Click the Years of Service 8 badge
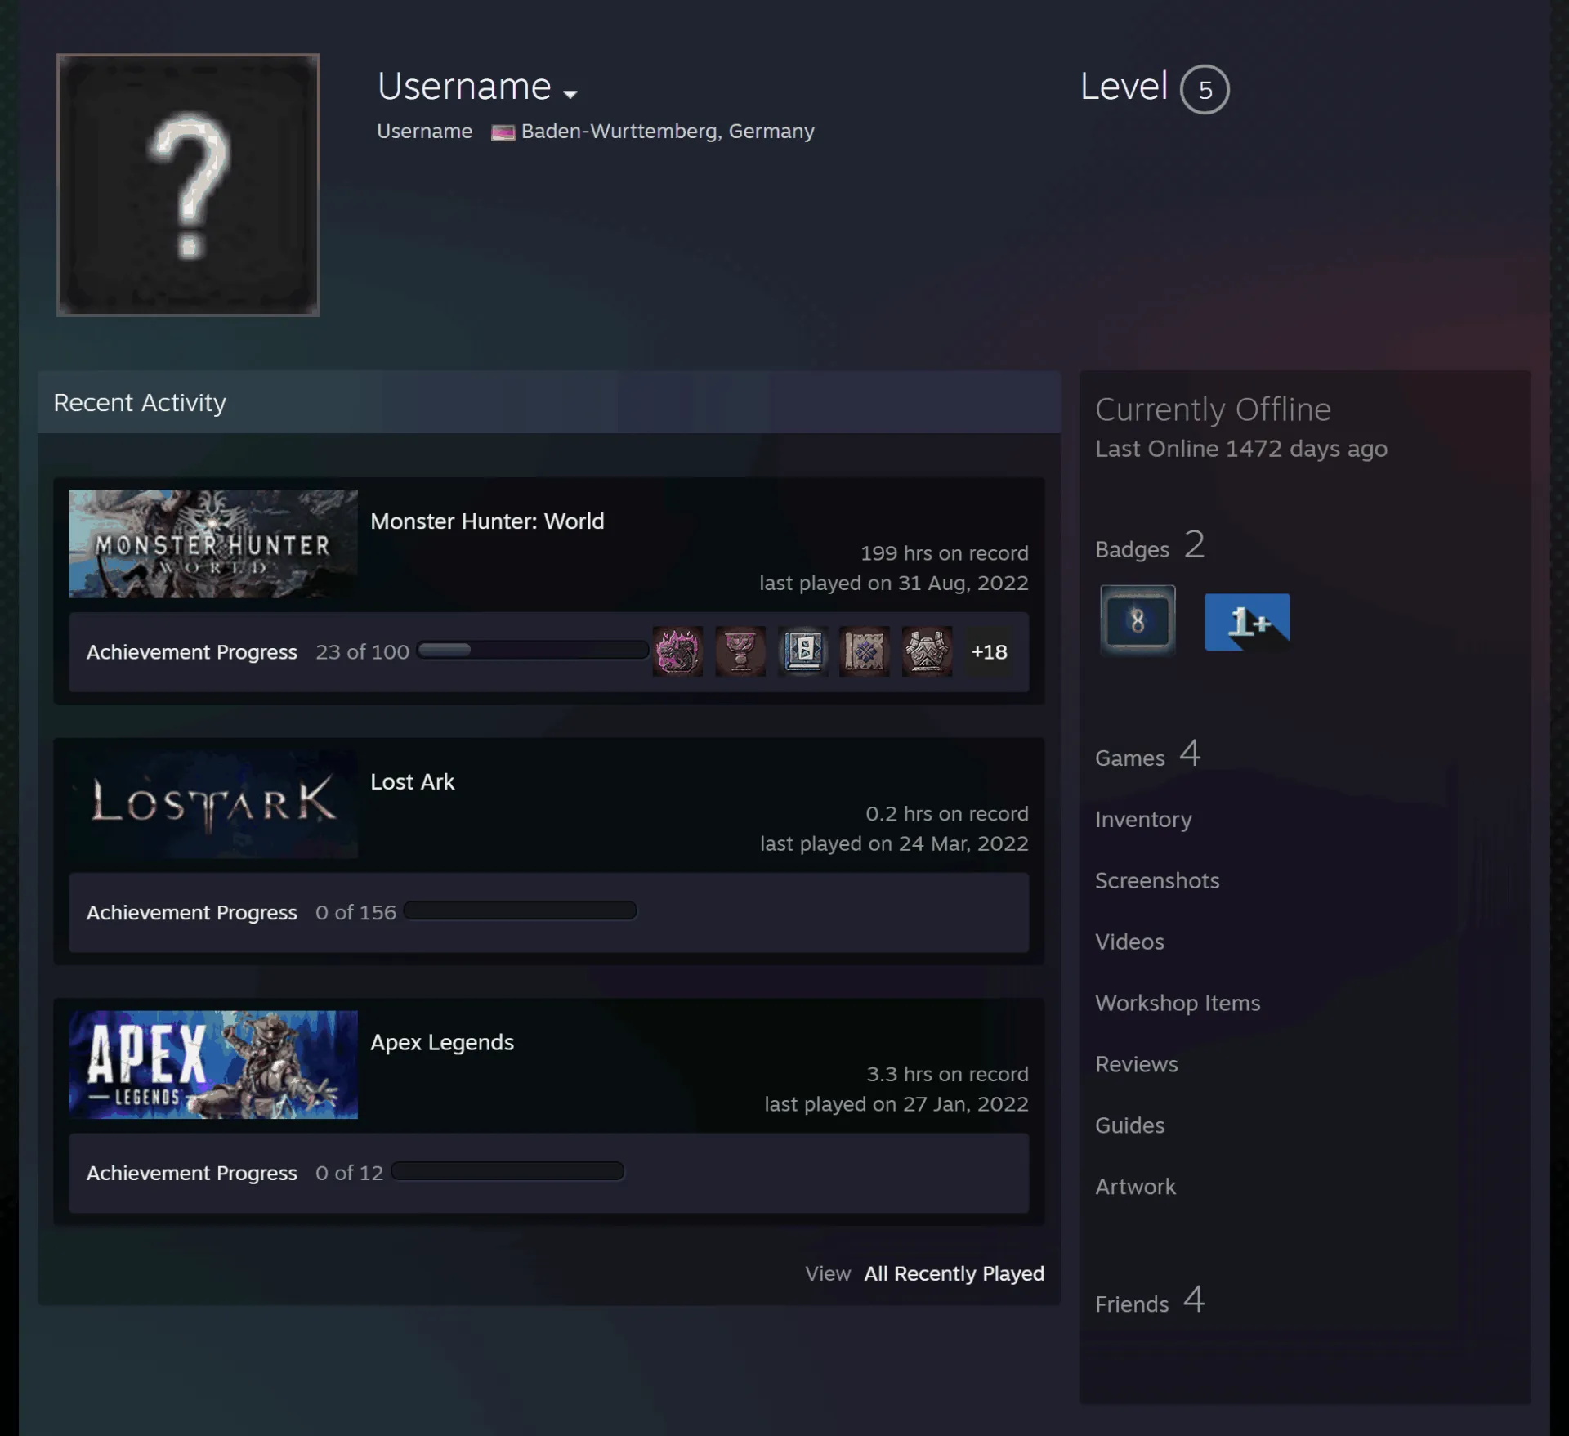 (1138, 620)
